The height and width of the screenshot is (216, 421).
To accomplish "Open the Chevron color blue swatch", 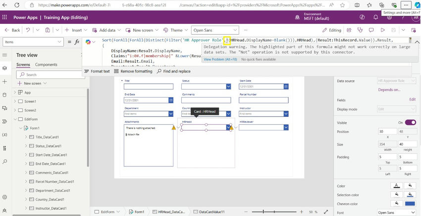I will click(x=410, y=204).
